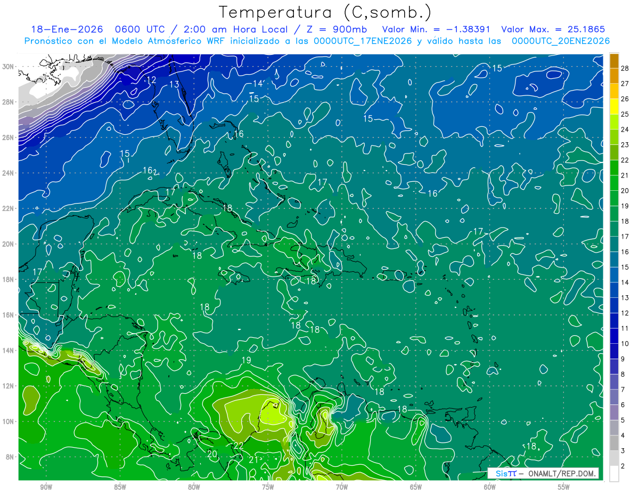Click the title 'Temperatura (C,somb.)'

click(x=325, y=12)
